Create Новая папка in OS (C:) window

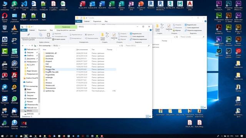click(103, 37)
